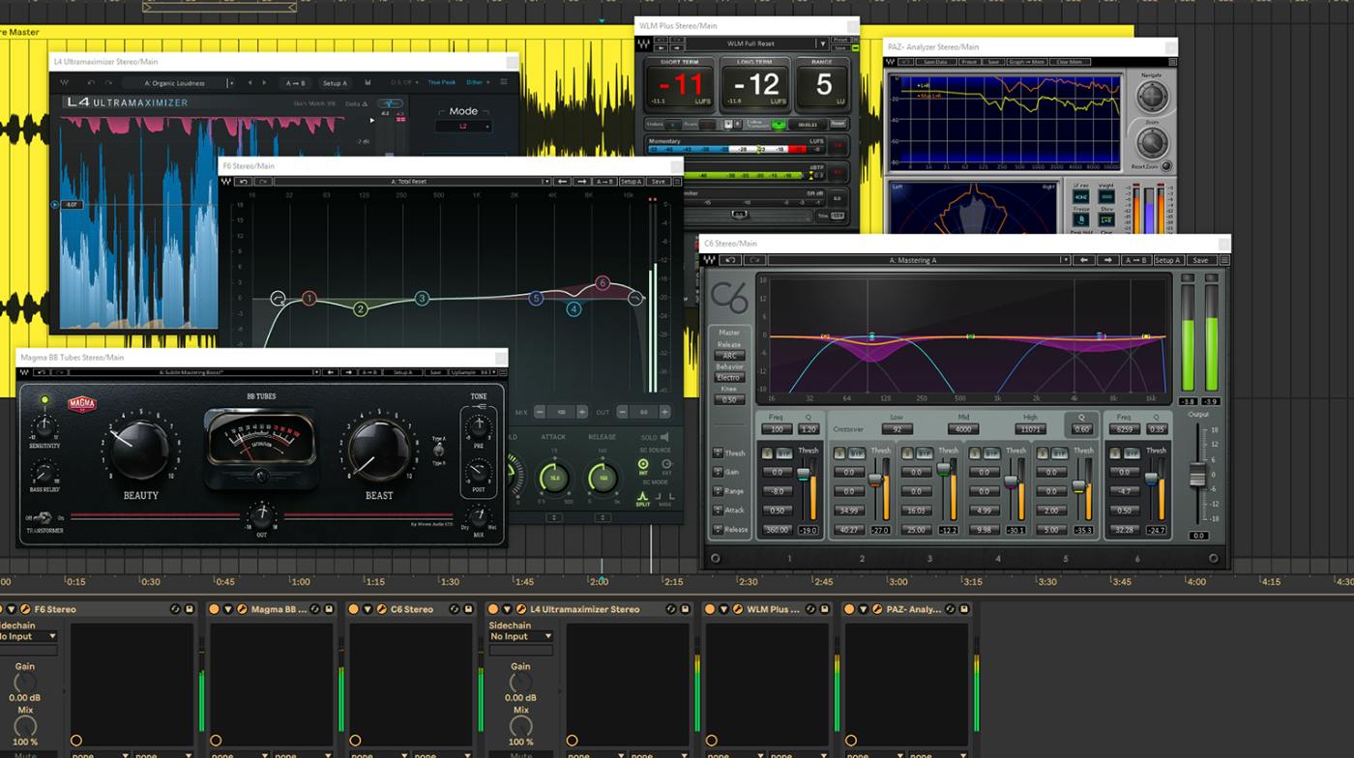Click Save in the F6 toolbar
This screenshot has width=1354, height=758.
point(659,182)
